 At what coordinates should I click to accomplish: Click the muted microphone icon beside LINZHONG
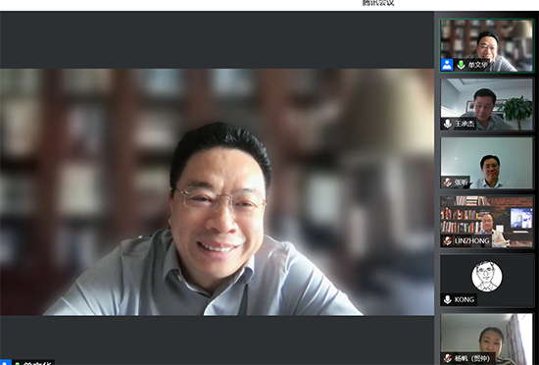pyautogui.click(x=447, y=240)
